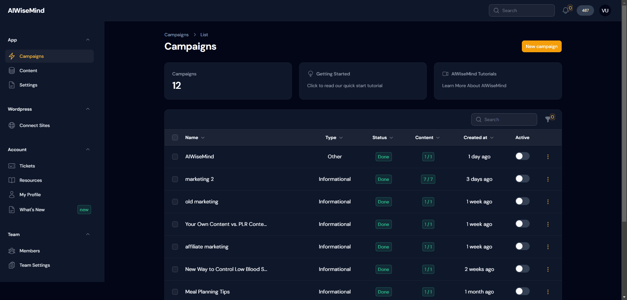Open Team Settings from sidebar

(49, 265)
